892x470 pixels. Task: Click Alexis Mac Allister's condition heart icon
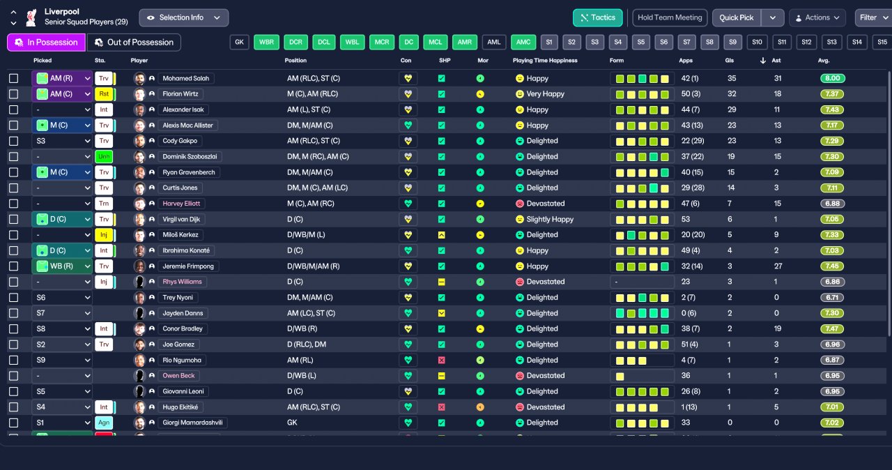point(408,126)
